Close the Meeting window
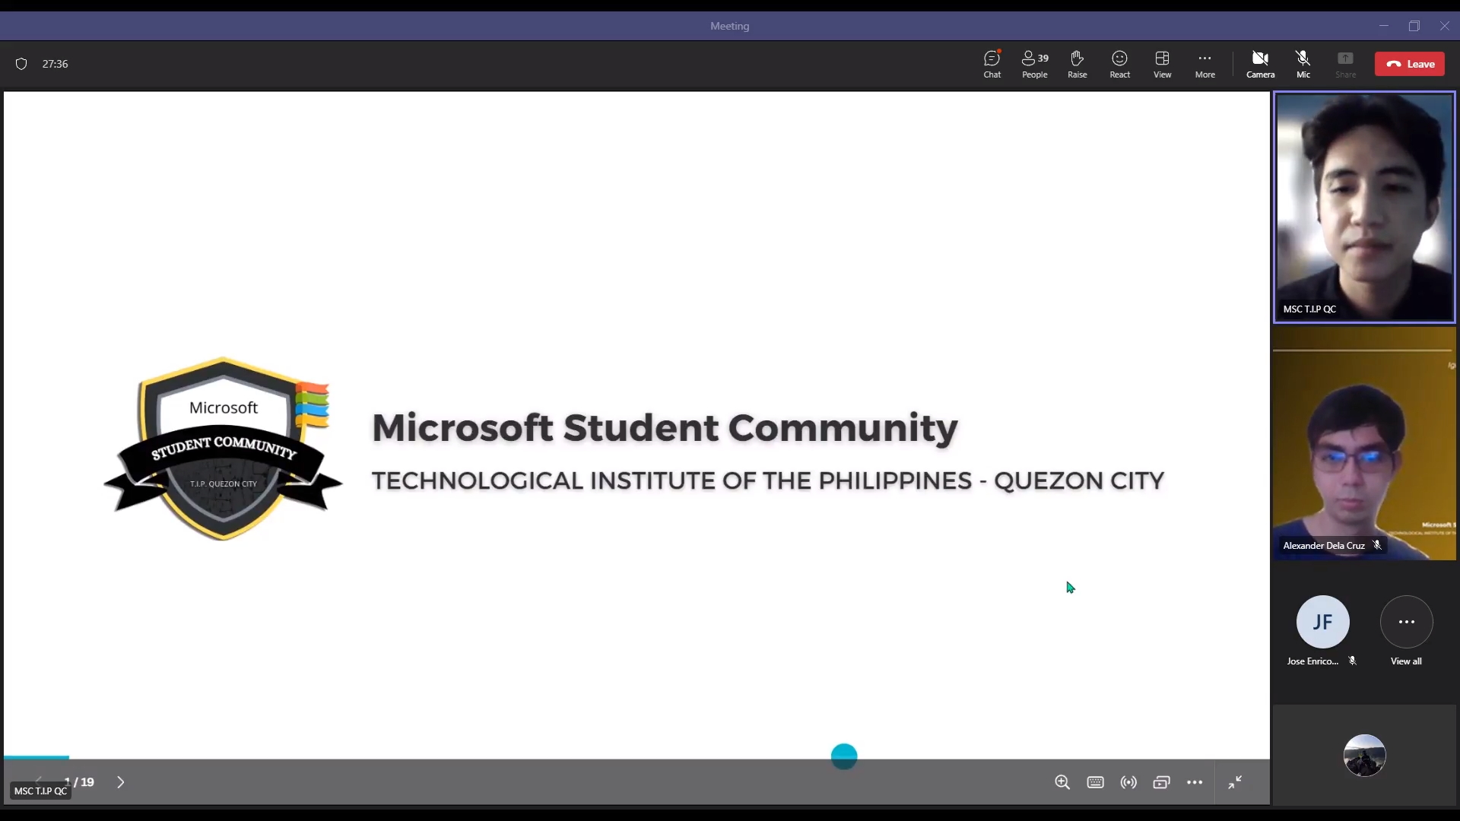The width and height of the screenshot is (1460, 821). (x=1444, y=26)
